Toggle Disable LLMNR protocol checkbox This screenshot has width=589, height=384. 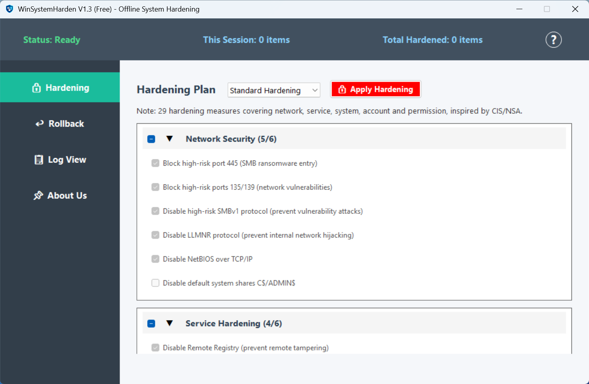pyautogui.click(x=155, y=235)
